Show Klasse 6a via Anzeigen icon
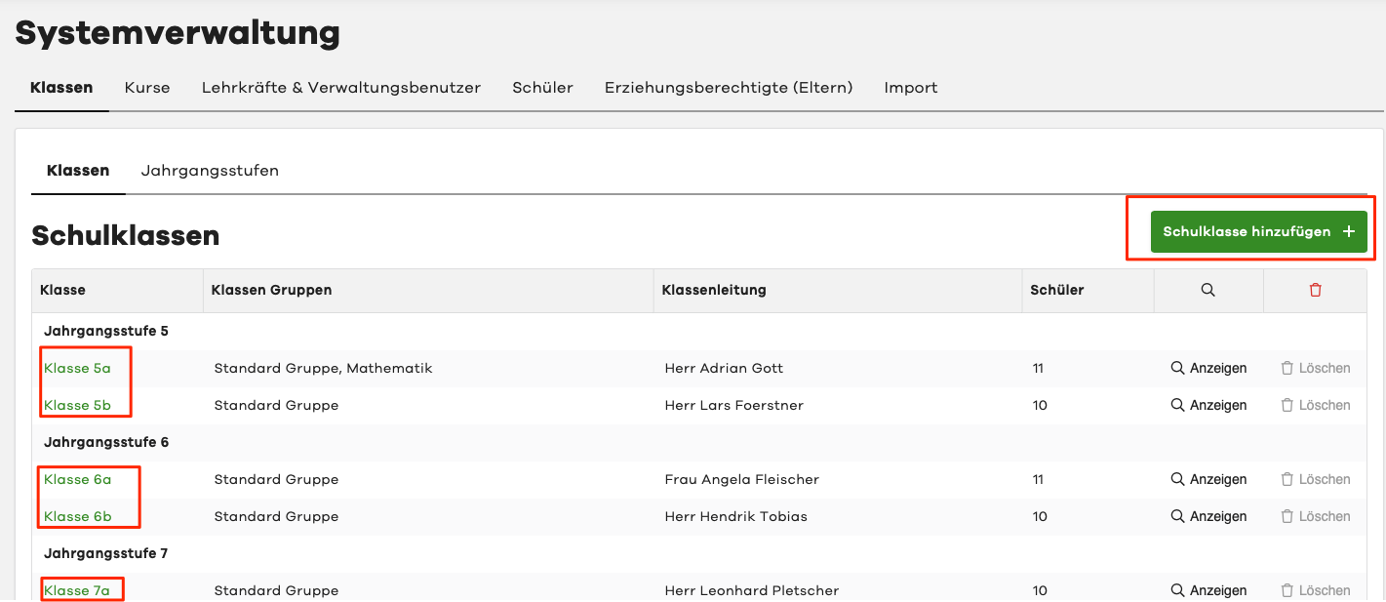The height and width of the screenshot is (602, 1386). [x=1177, y=479]
